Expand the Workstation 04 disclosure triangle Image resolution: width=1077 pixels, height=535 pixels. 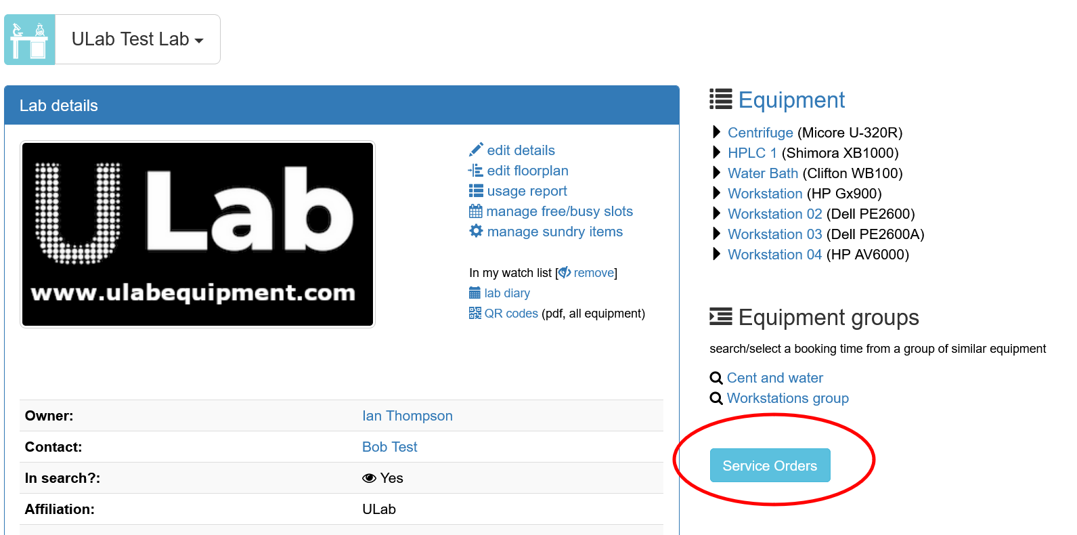(716, 255)
